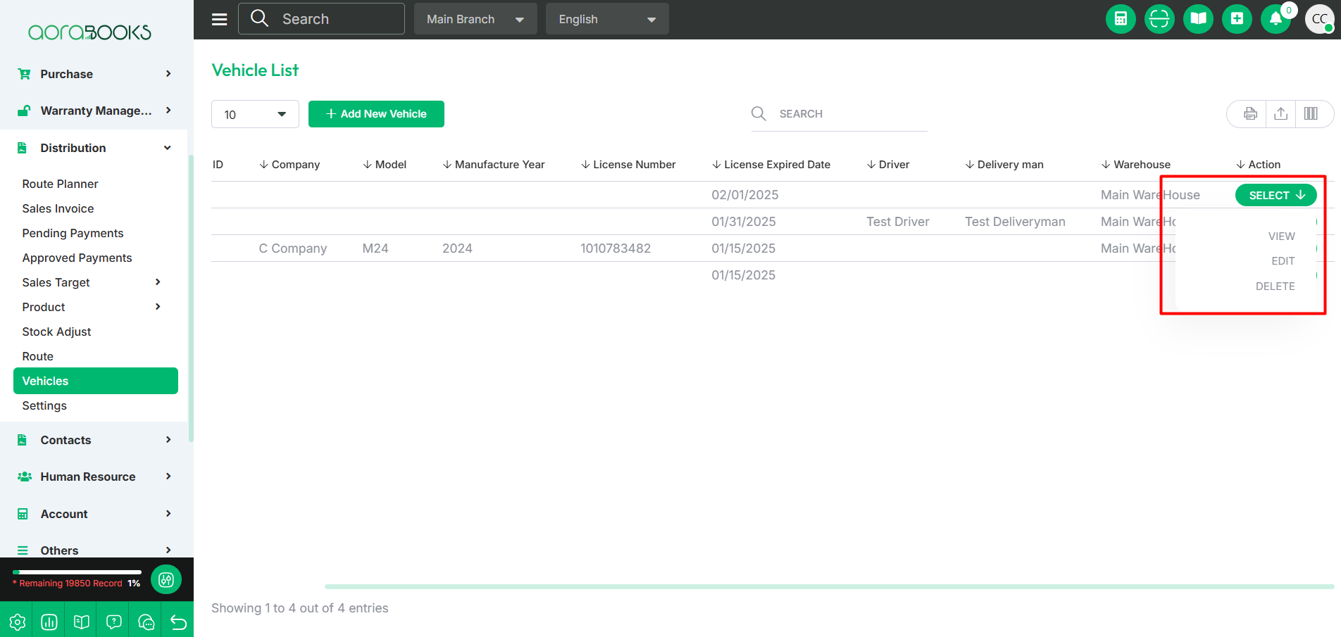The image size is (1341, 637).
Task: Choose VIEW from the action menu
Action: pos(1281,236)
